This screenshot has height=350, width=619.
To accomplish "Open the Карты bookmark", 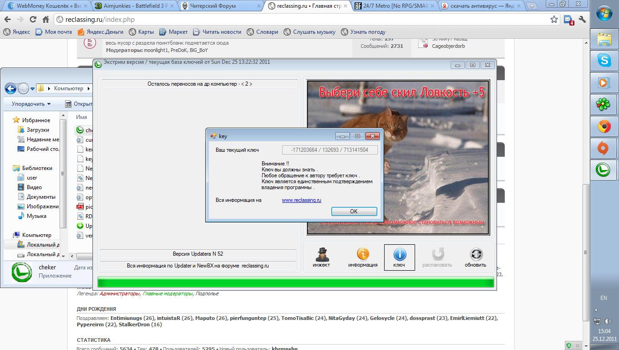I will coord(142,32).
